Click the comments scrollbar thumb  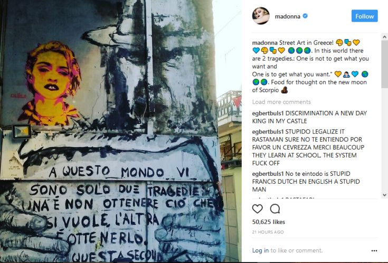384,64
